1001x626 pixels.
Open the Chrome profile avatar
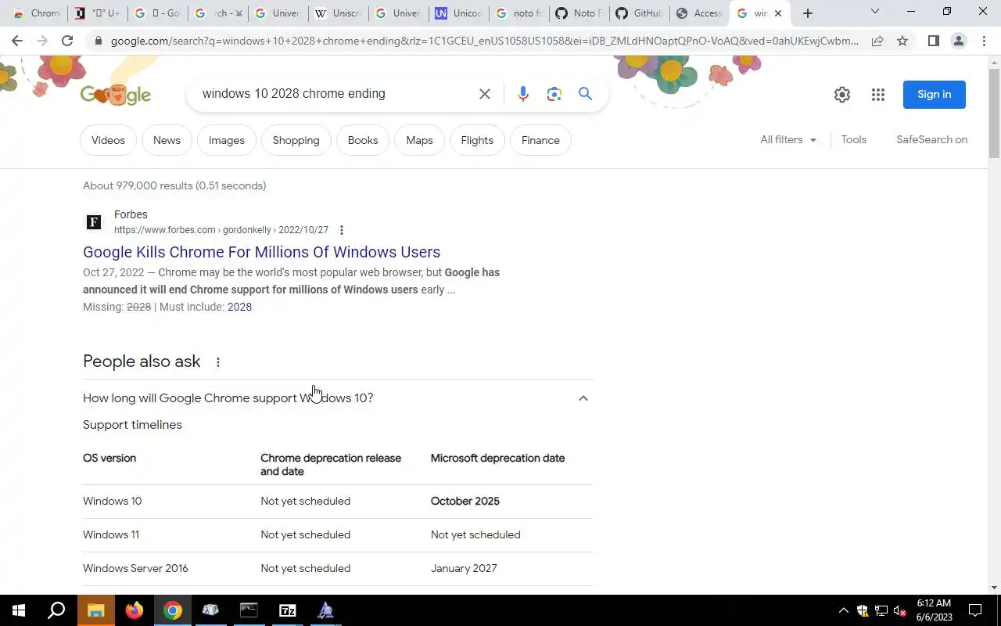958,41
